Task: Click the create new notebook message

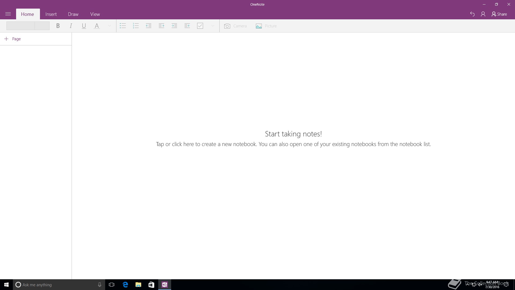Action: [293, 144]
